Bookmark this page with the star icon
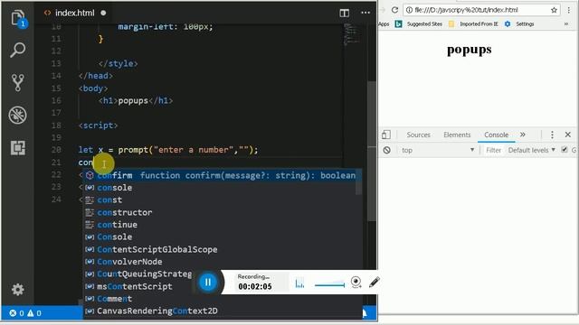 [x=554, y=10]
